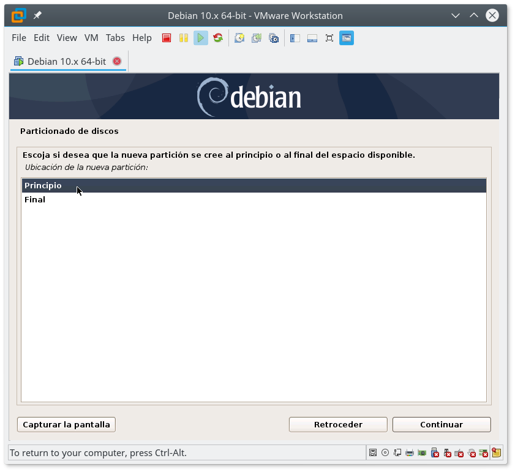This screenshot has height=472, width=515.
Task: Select the Principio partition location
Action: (x=254, y=186)
